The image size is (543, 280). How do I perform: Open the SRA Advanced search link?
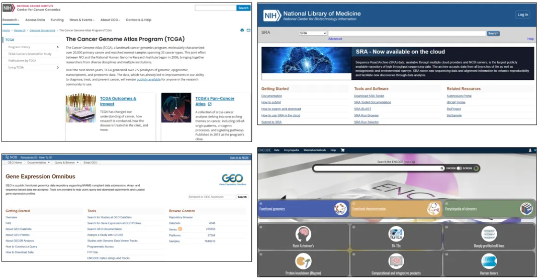[x=335, y=39]
